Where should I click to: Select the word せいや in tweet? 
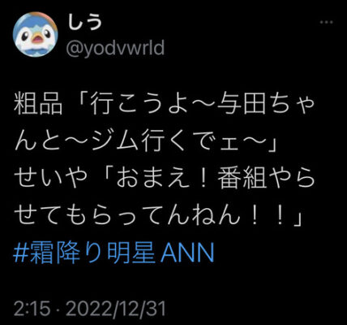point(50,179)
